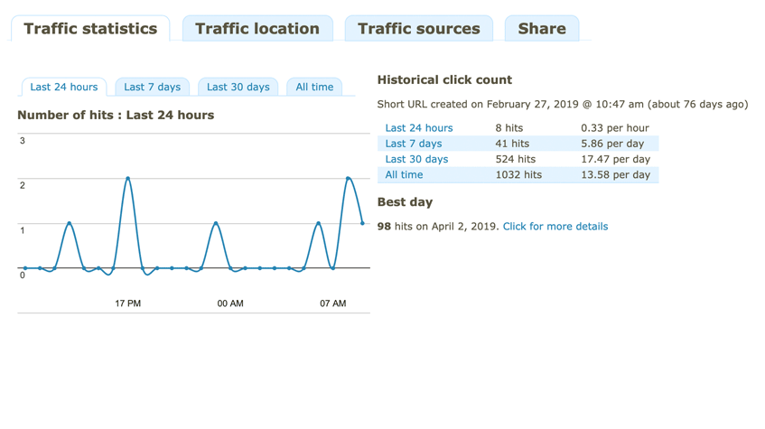Click the '13.58 per day' value
This screenshot has height=429, width=765.
[x=615, y=174]
